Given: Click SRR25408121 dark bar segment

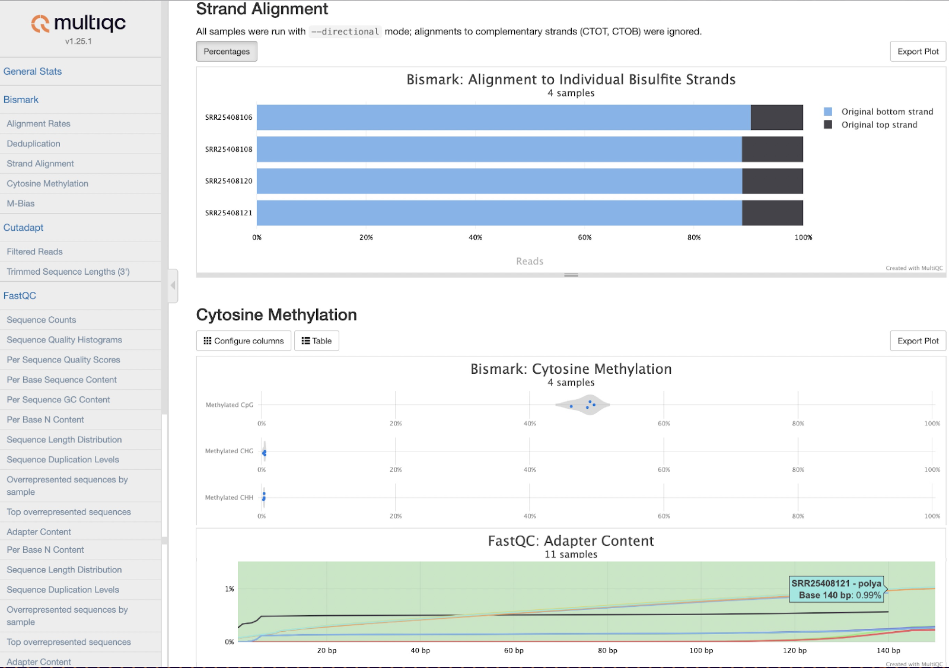Looking at the screenshot, I should click(x=772, y=213).
